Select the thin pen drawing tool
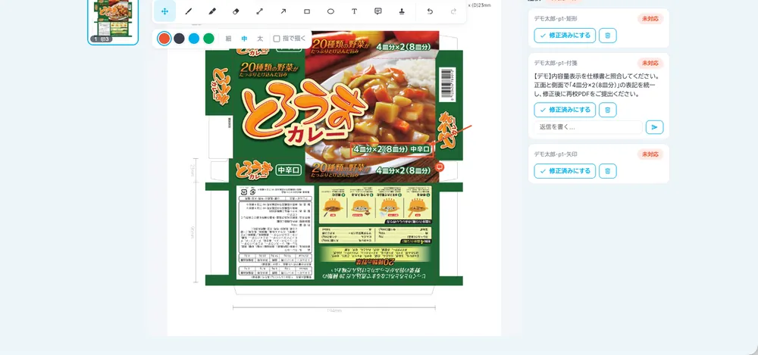The width and height of the screenshot is (758, 355). tap(189, 11)
